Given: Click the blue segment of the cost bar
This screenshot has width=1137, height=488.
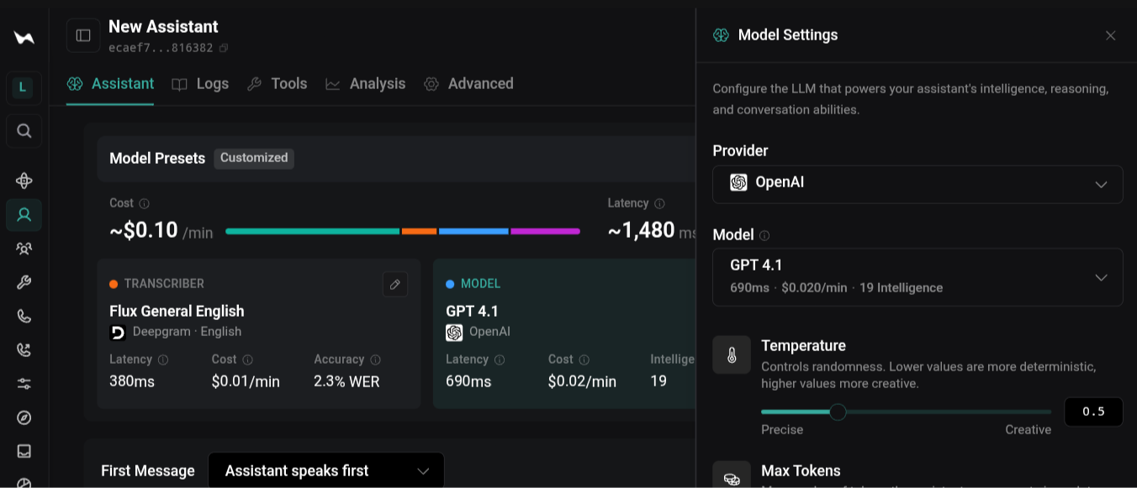Looking at the screenshot, I should pos(473,231).
